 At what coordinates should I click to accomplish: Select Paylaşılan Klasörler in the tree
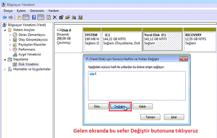tap(32, 44)
